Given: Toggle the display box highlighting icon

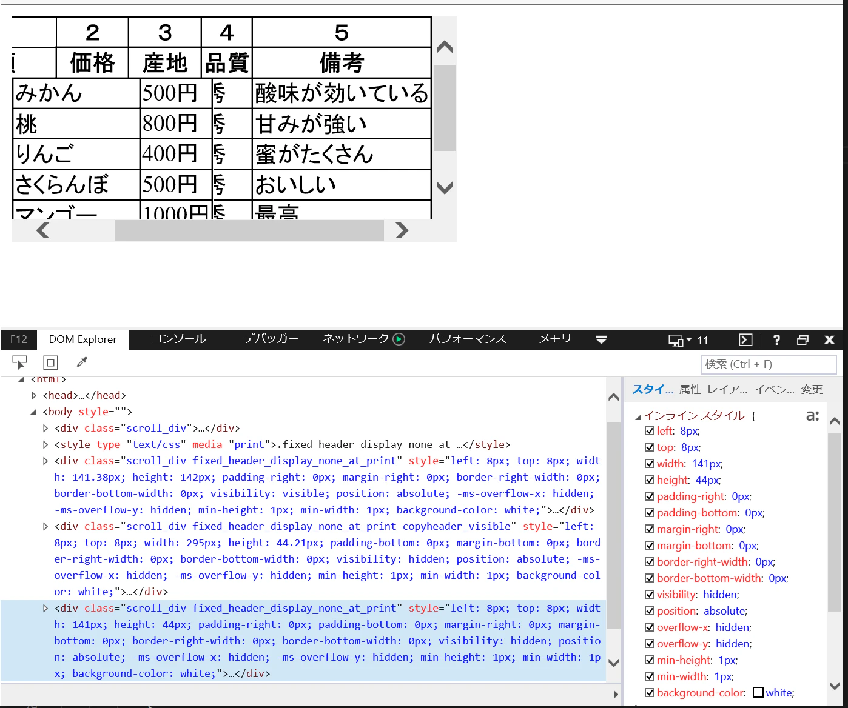Looking at the screenshot, I should (x=50, y=362).
